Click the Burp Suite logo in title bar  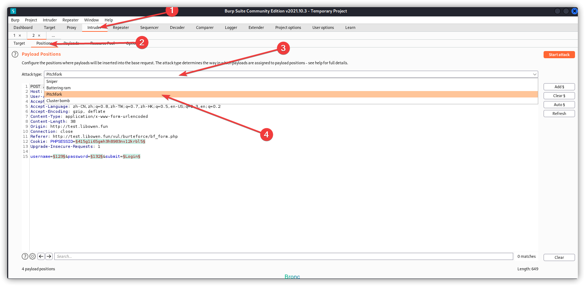(13, 11)
